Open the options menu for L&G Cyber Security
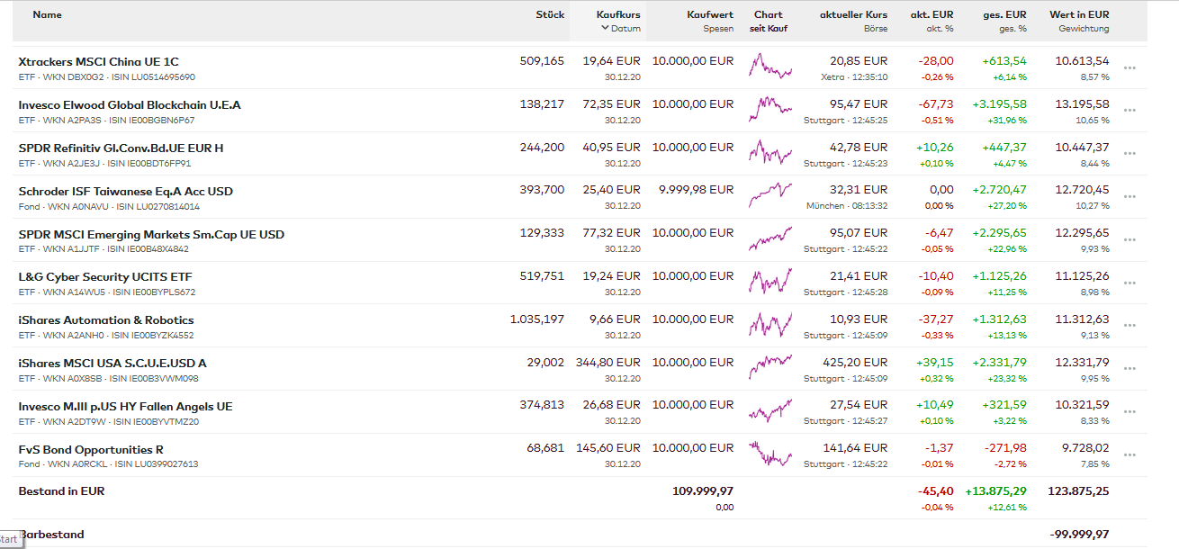 1129,283
